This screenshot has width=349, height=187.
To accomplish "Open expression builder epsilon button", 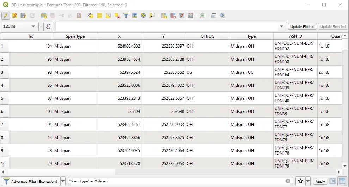I will (48, 26).
